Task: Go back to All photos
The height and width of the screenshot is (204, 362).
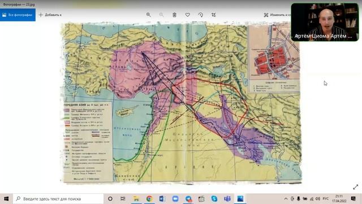Action: 18,15
